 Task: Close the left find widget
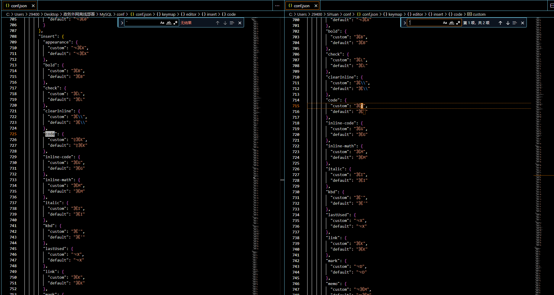(x=240, y=23)
